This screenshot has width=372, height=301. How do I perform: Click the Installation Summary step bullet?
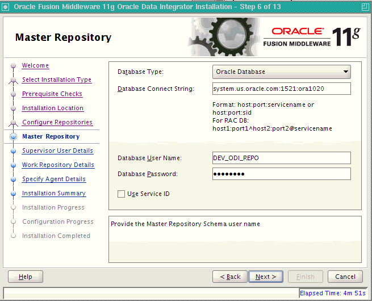(x=14, y=193)
